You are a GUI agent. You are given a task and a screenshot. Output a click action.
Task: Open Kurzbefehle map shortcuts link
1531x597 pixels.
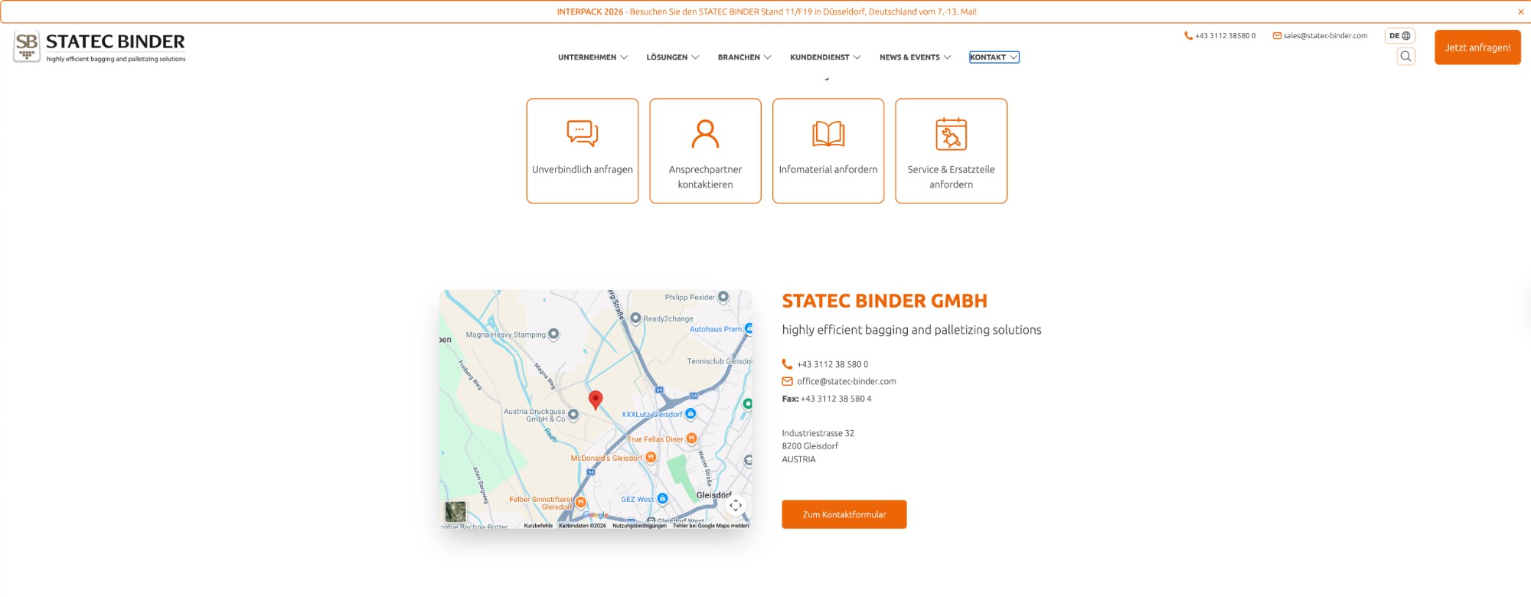click(x=538, y=526)
